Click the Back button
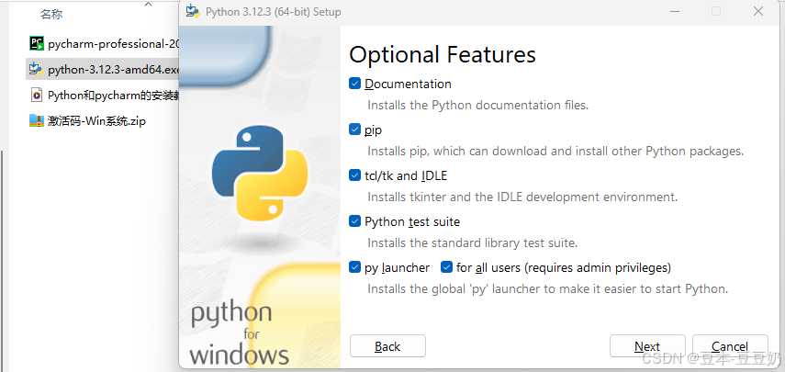The image size is (785, 372). click(x=387, y=346)
